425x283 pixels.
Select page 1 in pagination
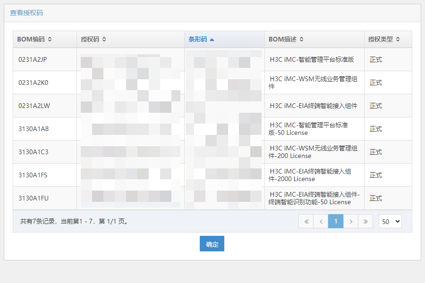click(x=336, y=221)
